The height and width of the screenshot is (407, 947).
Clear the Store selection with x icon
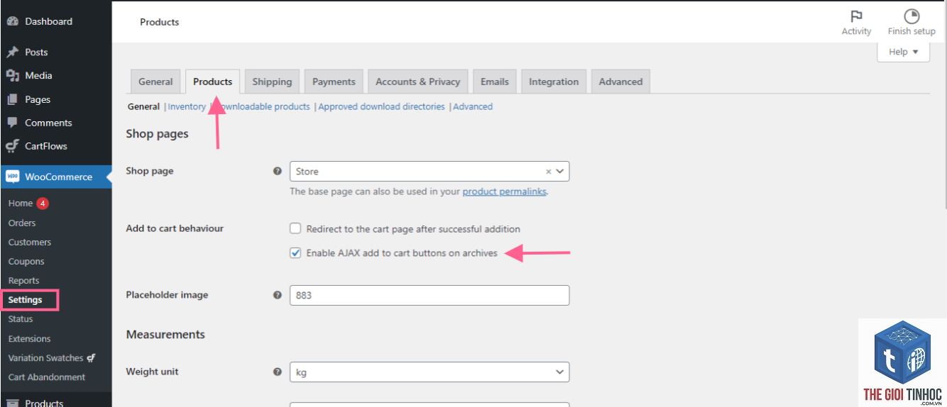(x=548, y=172)
